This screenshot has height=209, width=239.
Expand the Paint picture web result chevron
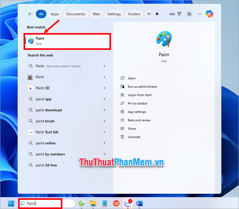(x=104, y=77)
